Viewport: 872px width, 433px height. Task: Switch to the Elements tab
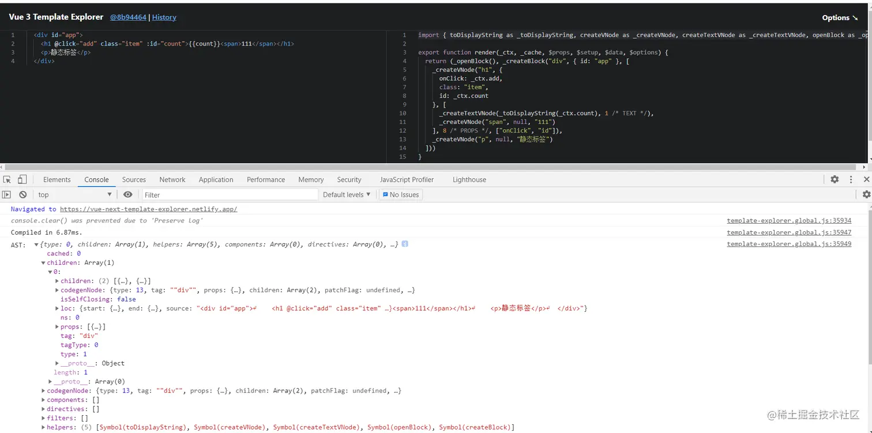click(x=57, y=180)
